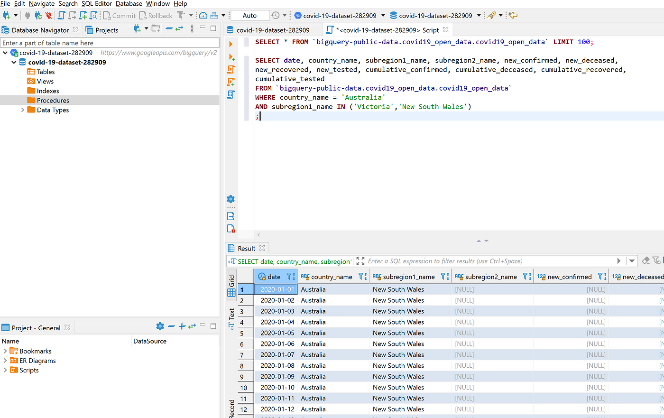Click the pen tools icon in toolbar
Viewport: 664px width, 418px height.
point(492,16)
